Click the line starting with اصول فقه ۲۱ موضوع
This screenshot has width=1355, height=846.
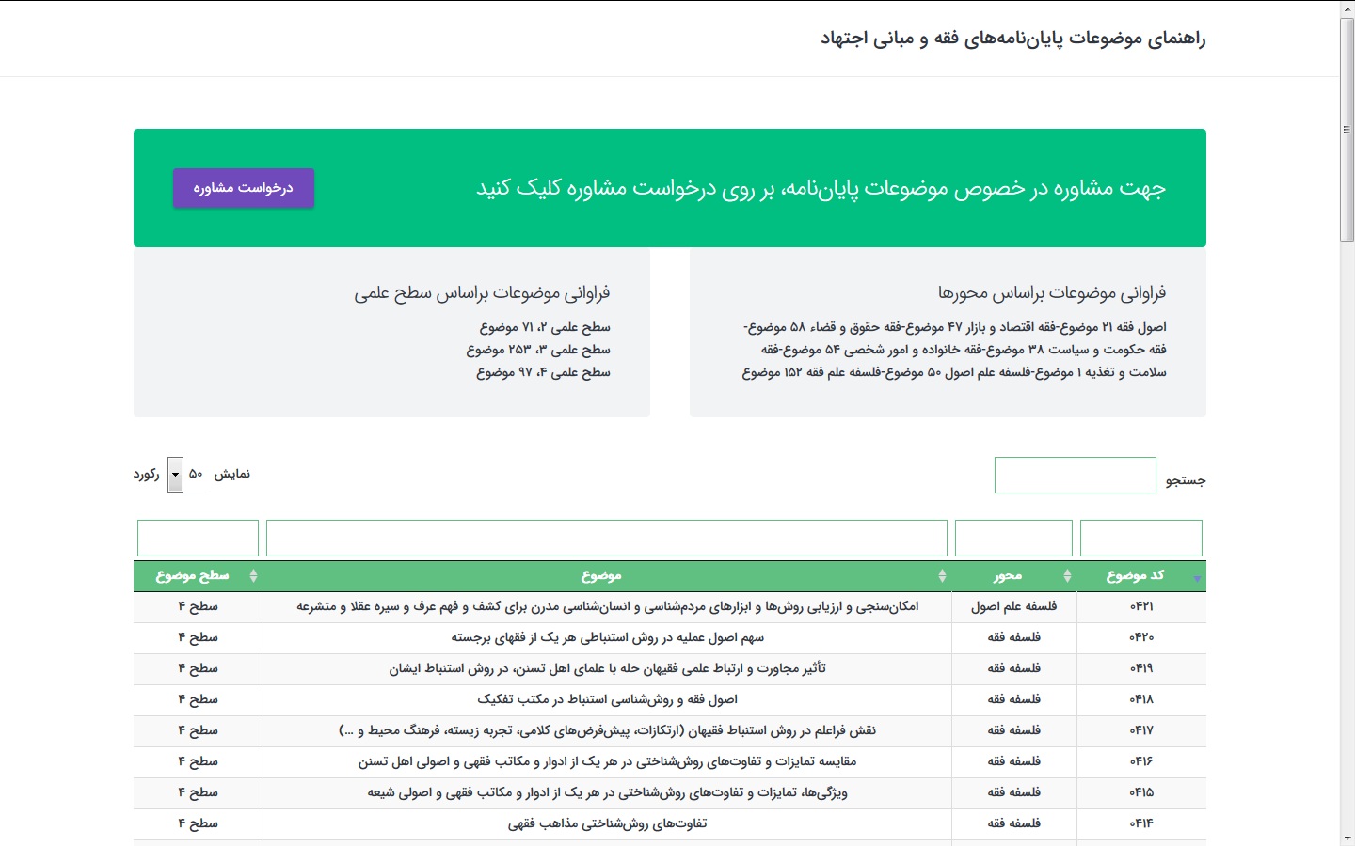955,328
